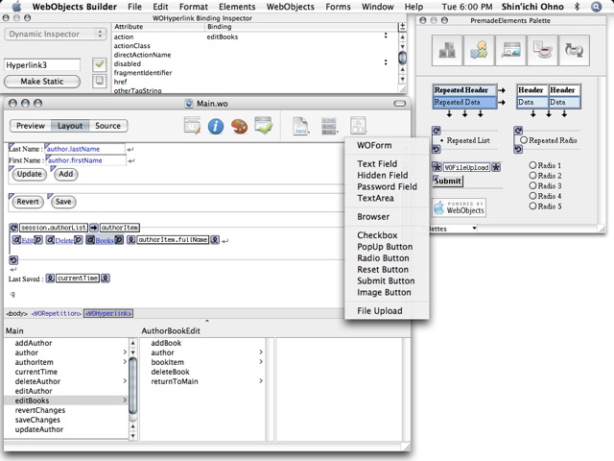Image resolution: width=614 pixels, height=461 pixels.
Task: Open the palettes dropdown arrow
Action: click(474, 229)
